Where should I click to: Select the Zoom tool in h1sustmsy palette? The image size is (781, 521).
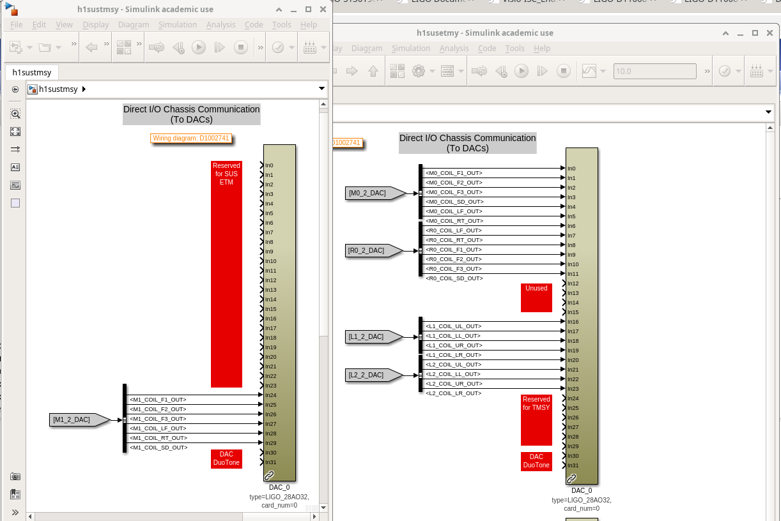15,114
